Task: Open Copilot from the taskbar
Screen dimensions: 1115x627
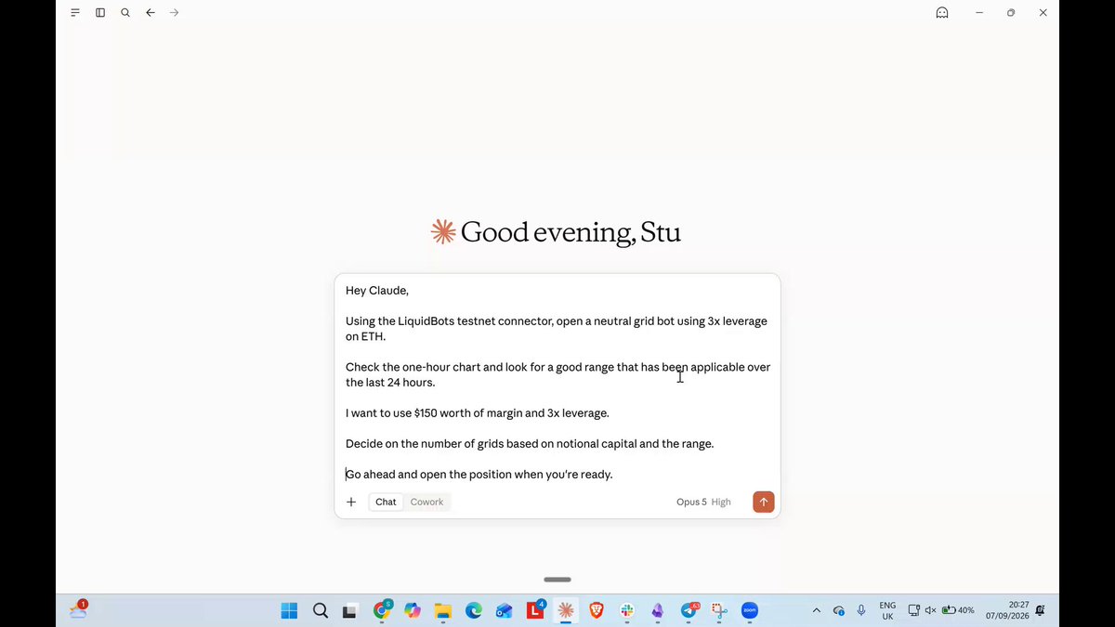Action: (413, 610)
